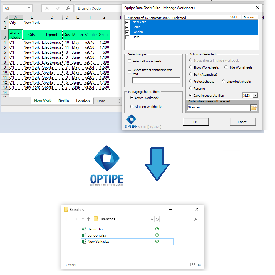Expand the Name Box dropdown arrow

click(x=29, y=8)
